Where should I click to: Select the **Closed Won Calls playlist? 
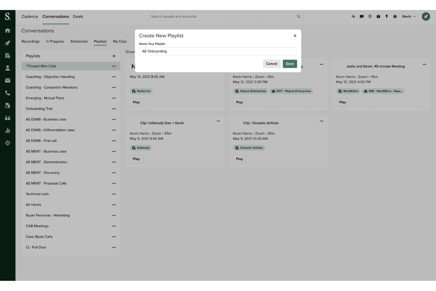pyautogui.click(x=40, y=66)
